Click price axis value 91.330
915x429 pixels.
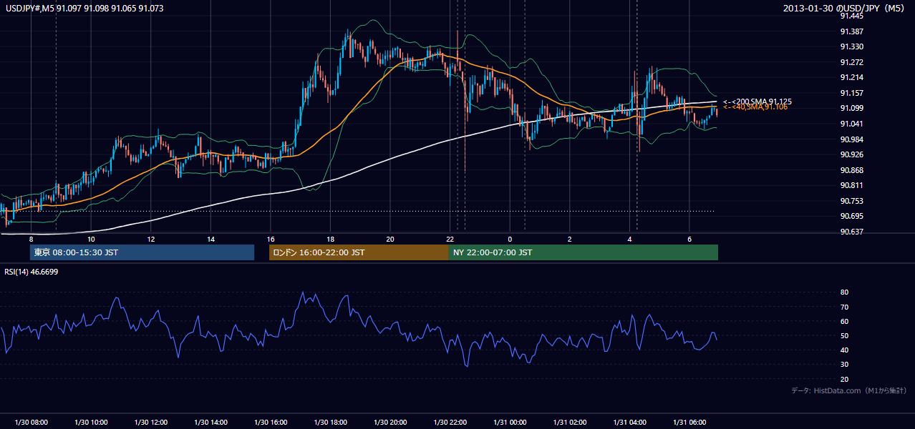tap(851, 46)
